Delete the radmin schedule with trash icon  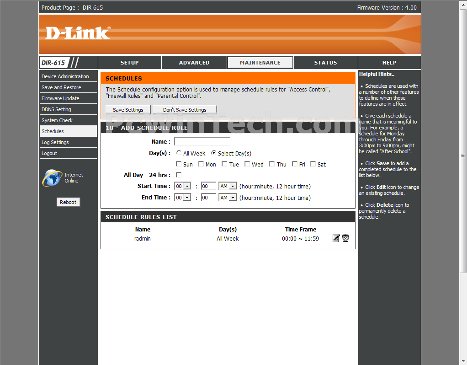click(345, 238)
